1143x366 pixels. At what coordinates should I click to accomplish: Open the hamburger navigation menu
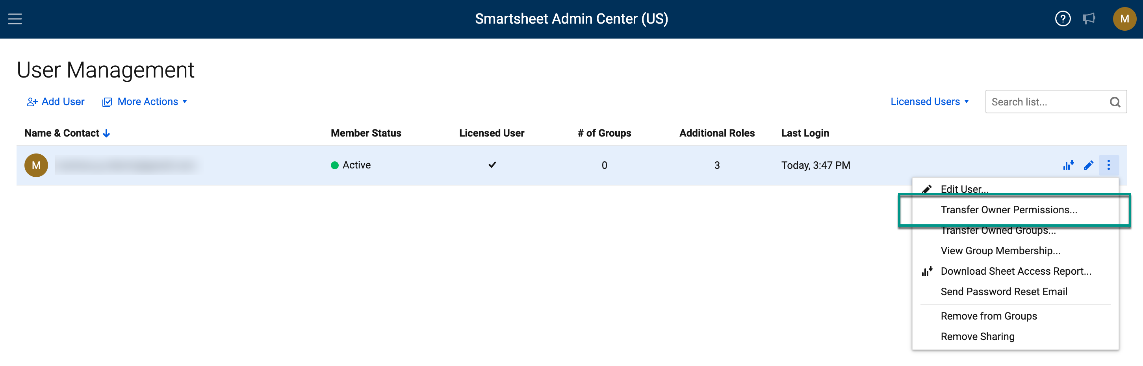coord(15,18)
